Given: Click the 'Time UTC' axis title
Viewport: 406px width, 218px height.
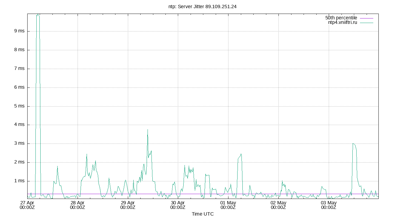Looking at the screenshot, I should click(203, 214).
